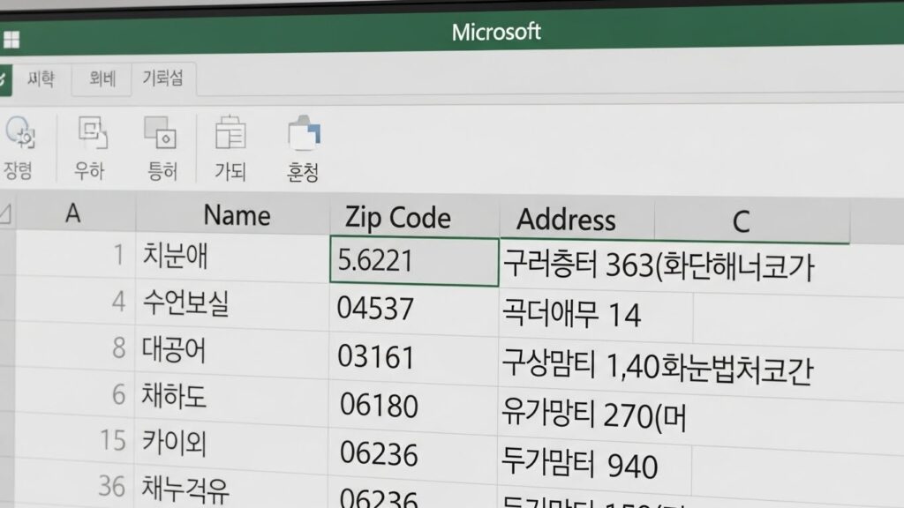Screen dimensions: 904x508
Task: Open the 외베 ribbon tab
Action: (x=102, y=79)
